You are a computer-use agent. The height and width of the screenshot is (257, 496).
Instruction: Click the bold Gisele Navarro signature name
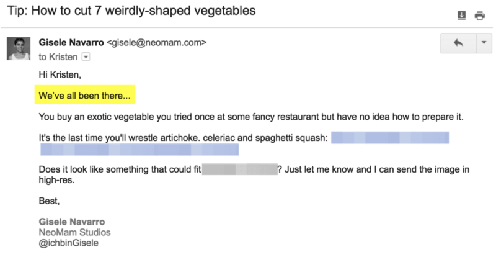click(72, 222)
